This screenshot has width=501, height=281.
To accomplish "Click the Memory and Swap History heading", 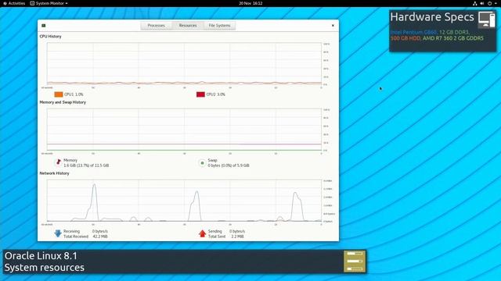I will click(63, 102).
